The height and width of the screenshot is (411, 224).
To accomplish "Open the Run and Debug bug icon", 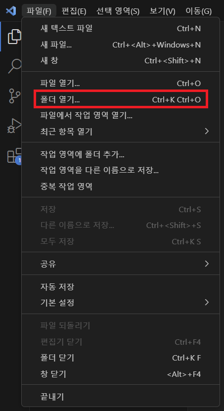I will [x=14, y=126].
